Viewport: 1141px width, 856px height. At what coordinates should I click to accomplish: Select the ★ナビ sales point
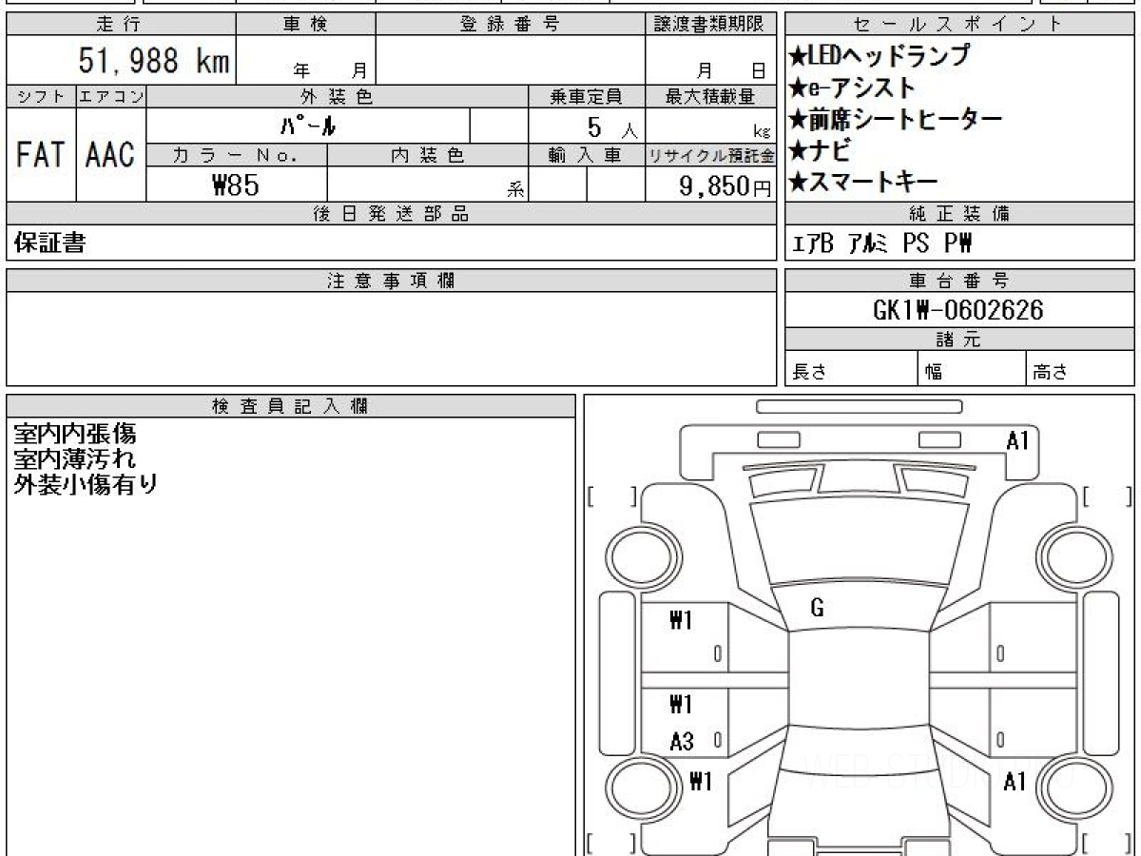pos(820,150)
